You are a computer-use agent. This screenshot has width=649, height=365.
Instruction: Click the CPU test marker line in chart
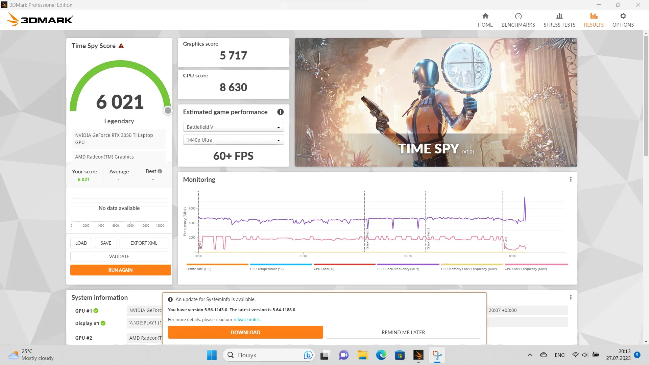coord(503,221)
